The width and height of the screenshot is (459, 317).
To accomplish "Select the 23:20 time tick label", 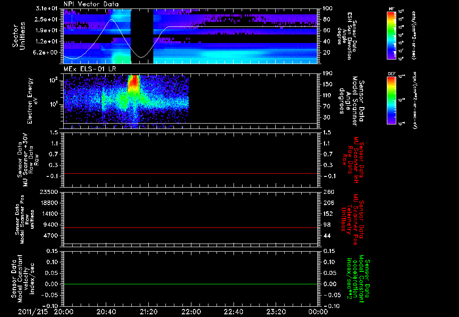I will click(x=276, y=312).
